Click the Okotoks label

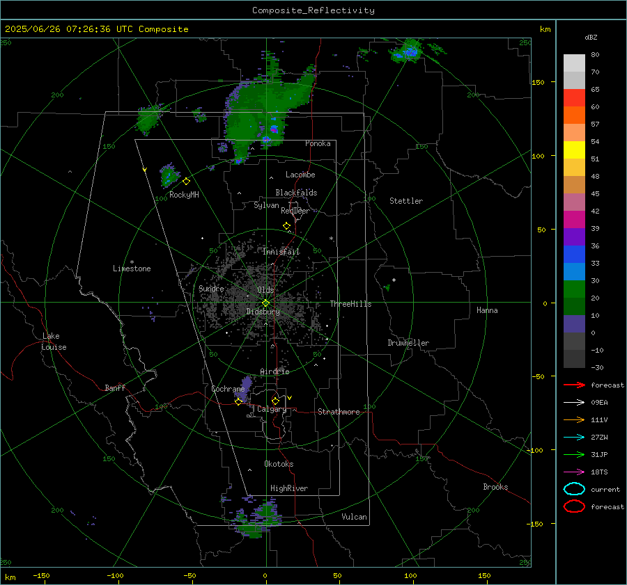point(279,464)
